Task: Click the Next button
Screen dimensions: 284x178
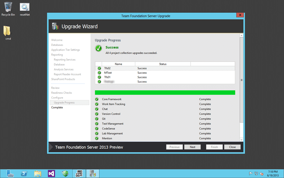Action: pos(192,147)
